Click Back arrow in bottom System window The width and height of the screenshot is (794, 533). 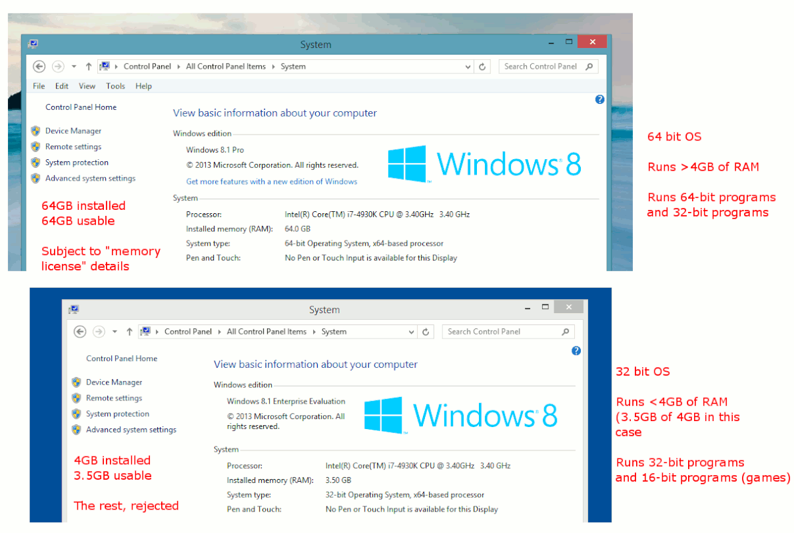click(80, 331)
